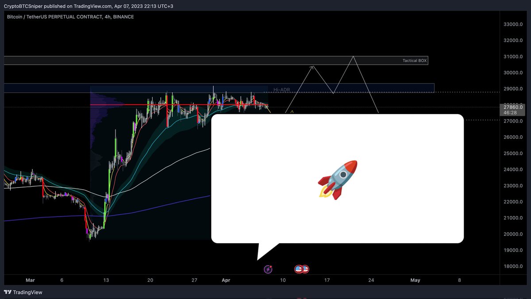
Task: Click the 30000.0 price axis label
Action: (513, 73)
